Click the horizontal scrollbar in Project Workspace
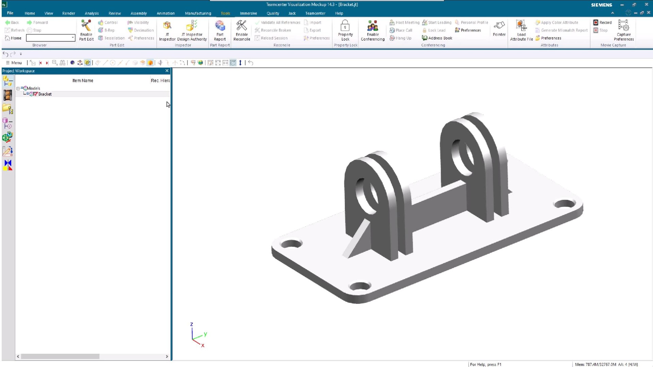Viewport: 653px width, 367px height. click(60, 356)
